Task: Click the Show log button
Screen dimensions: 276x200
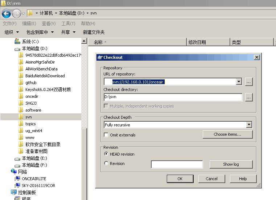Action: coord(231,164)
